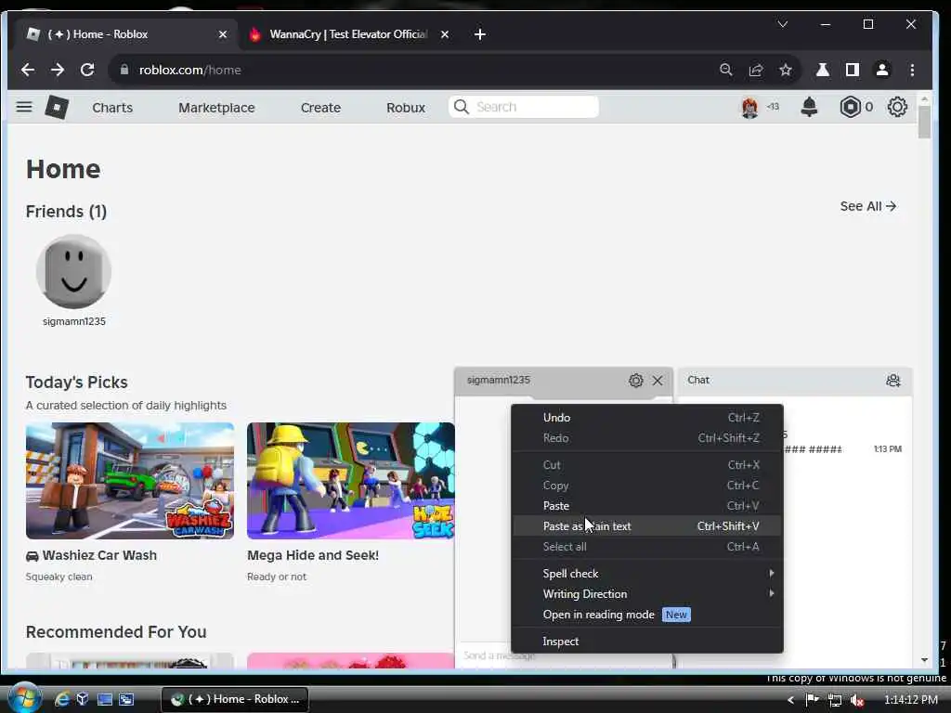Click the Roblox logo icon
This screenshot has width=951, height=713.
57,108
